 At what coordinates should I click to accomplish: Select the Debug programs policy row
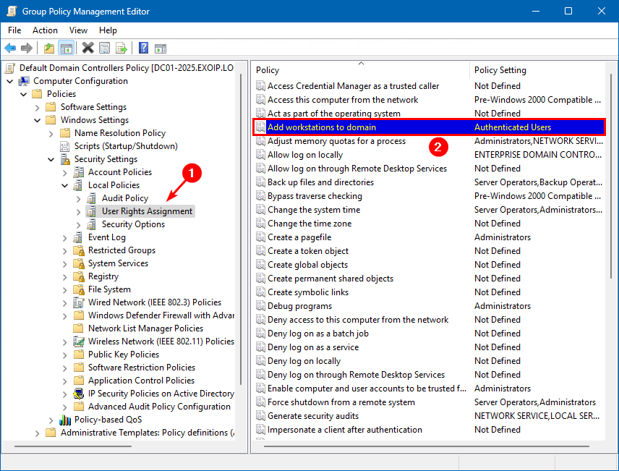[300, 306]
